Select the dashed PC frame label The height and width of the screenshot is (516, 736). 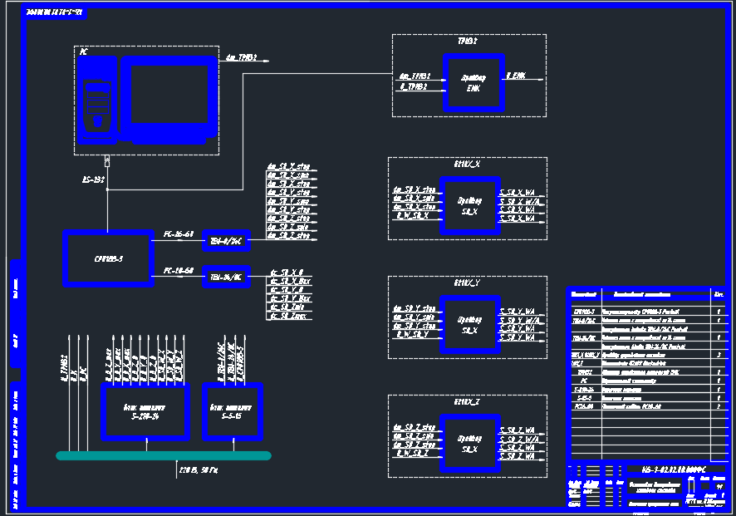[x=84, y=52]
